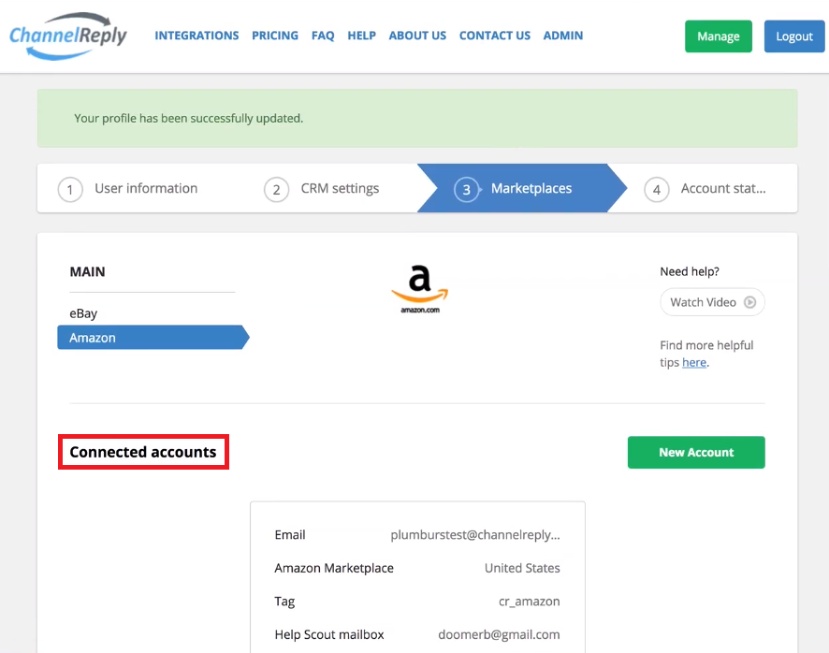Viewport: 829px width, 653px height.
Task: Open the PRICING page
Action: [x=275, y=36]
